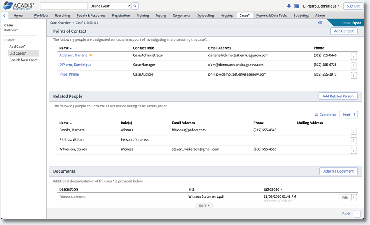Click the search magnifier icon button
The height and width of the screenshot is (225, 370).
135,6
